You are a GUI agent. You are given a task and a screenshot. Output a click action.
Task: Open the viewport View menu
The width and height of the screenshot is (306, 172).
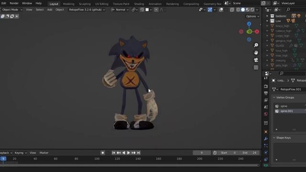click(29, 10)
